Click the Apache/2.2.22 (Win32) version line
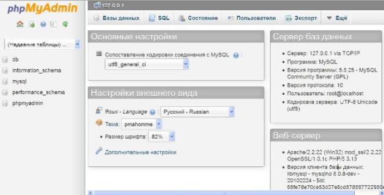 335,155
